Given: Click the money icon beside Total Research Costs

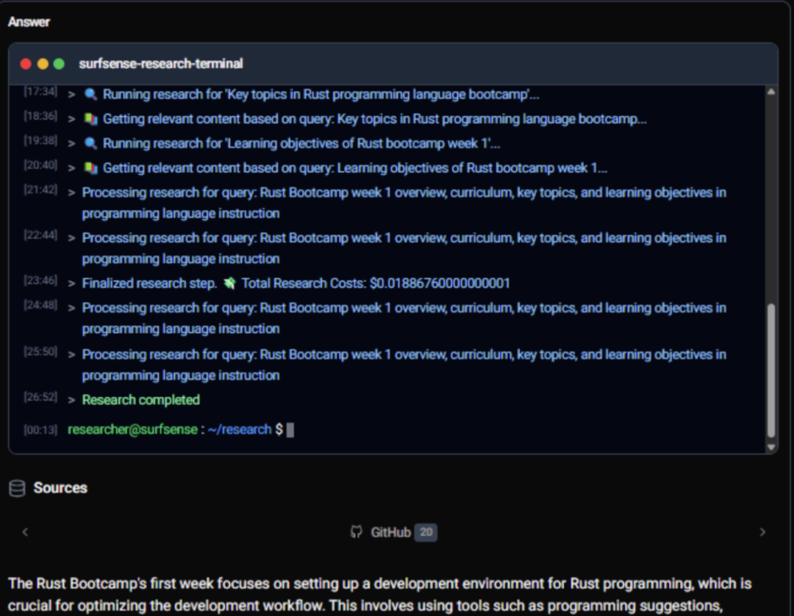Looking at the screenshot, I should (229, 283).
